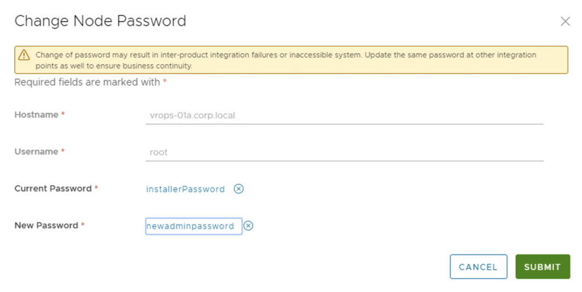The width and height of the screenshot is (582, 292).
Task: Click the red asterisk beside Username
Action: coord(63,152)
